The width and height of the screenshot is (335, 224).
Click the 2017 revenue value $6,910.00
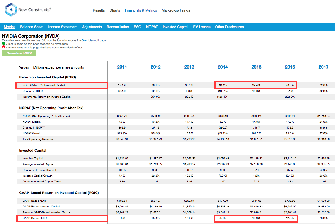(323, 139)
